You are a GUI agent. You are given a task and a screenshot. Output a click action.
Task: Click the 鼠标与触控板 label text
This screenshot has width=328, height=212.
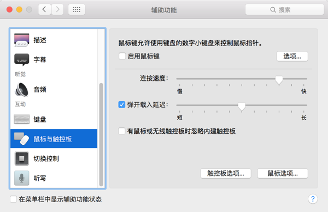coord(52,139)
